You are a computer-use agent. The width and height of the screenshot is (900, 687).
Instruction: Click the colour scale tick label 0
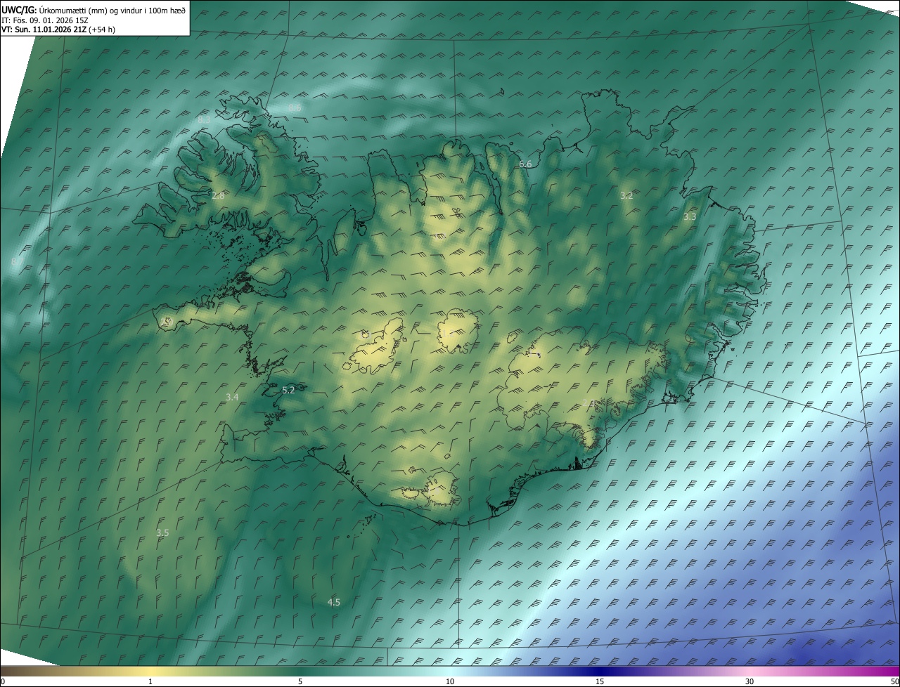(x=3, y=681)
